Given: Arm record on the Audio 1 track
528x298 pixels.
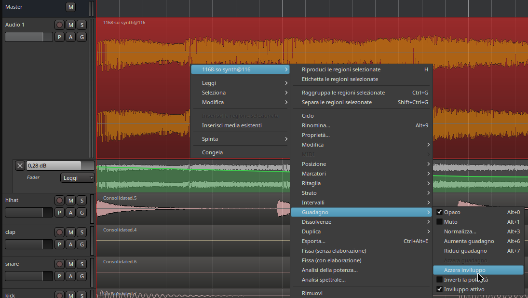Looking at the screenshot, I should (59, 25).
